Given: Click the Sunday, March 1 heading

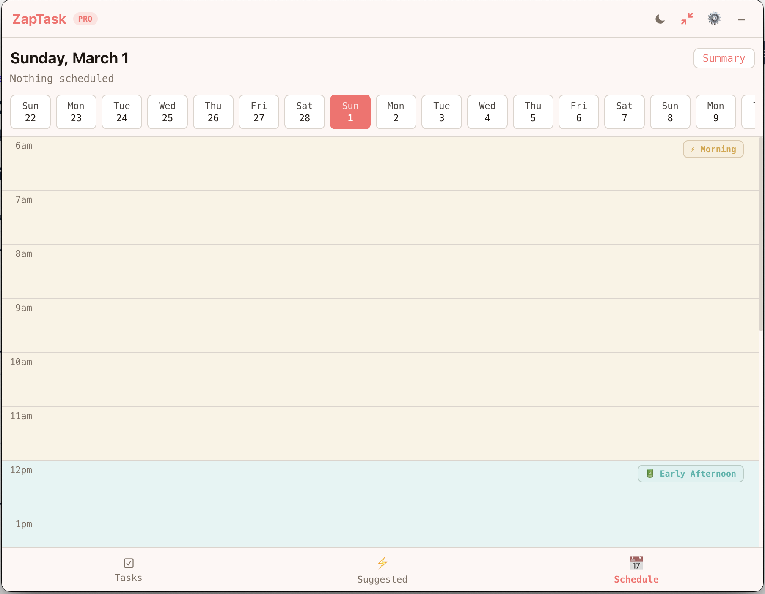Looking at the screenshot, I should 69,58.
